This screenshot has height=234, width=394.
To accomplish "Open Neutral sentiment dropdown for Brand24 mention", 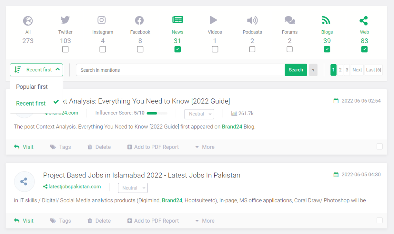I will pyautogui.click(x=199, y=114).
